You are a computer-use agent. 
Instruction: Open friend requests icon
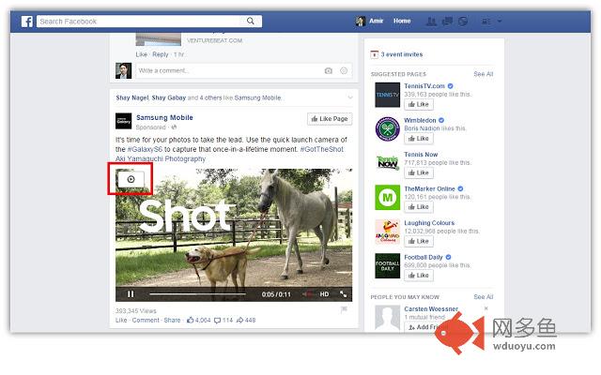tap(431, 22)
